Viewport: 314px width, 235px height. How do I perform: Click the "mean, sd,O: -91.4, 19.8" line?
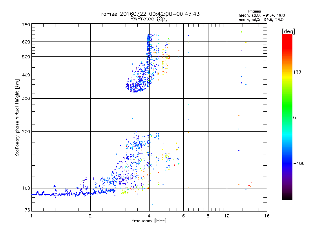(x=261, y=15)
